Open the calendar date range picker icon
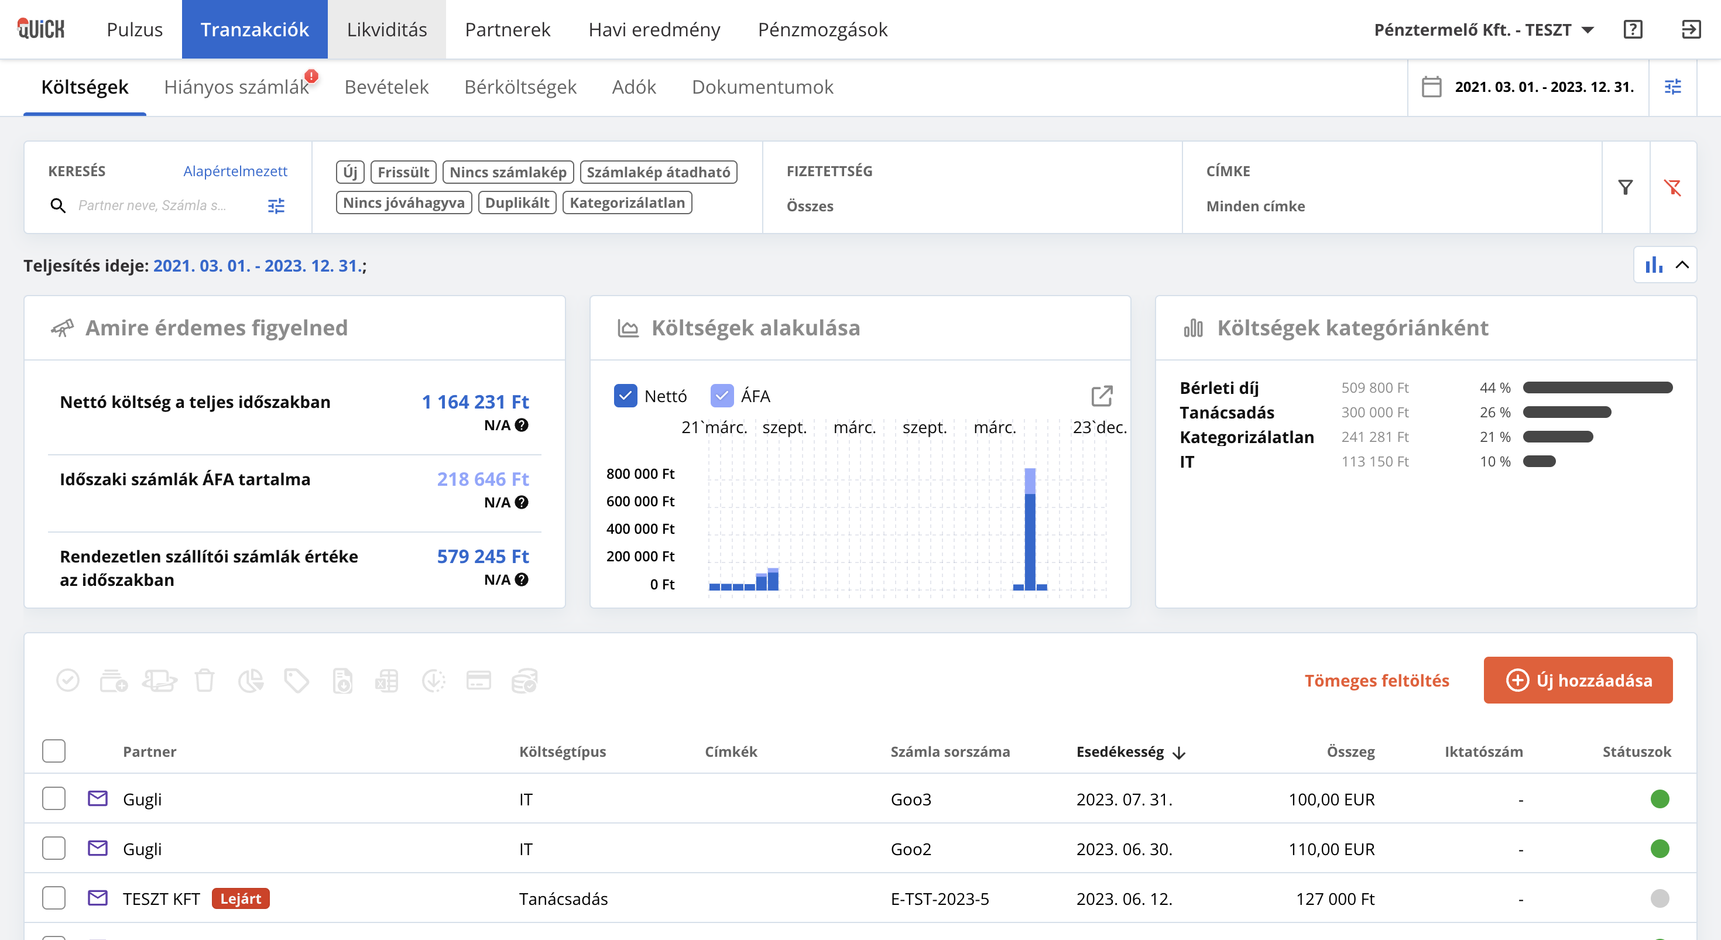This screenshot has width=1721, height=940. [x=1431, y=87]
